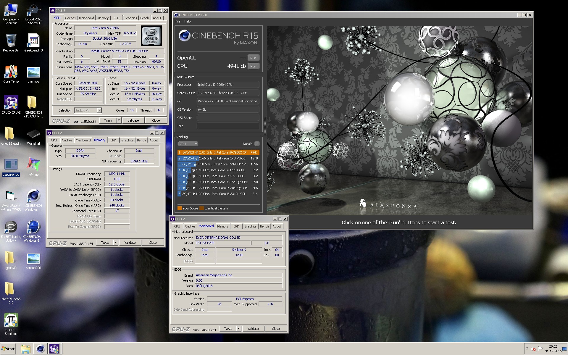Viewport: 568px width, 355px height.
Task: Select the GPUPI shortcut desktop icon
Action: (x=11, y=324)
